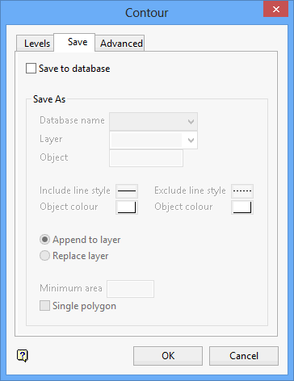Close the Contour dialog with the X

[x=275, y=10]
